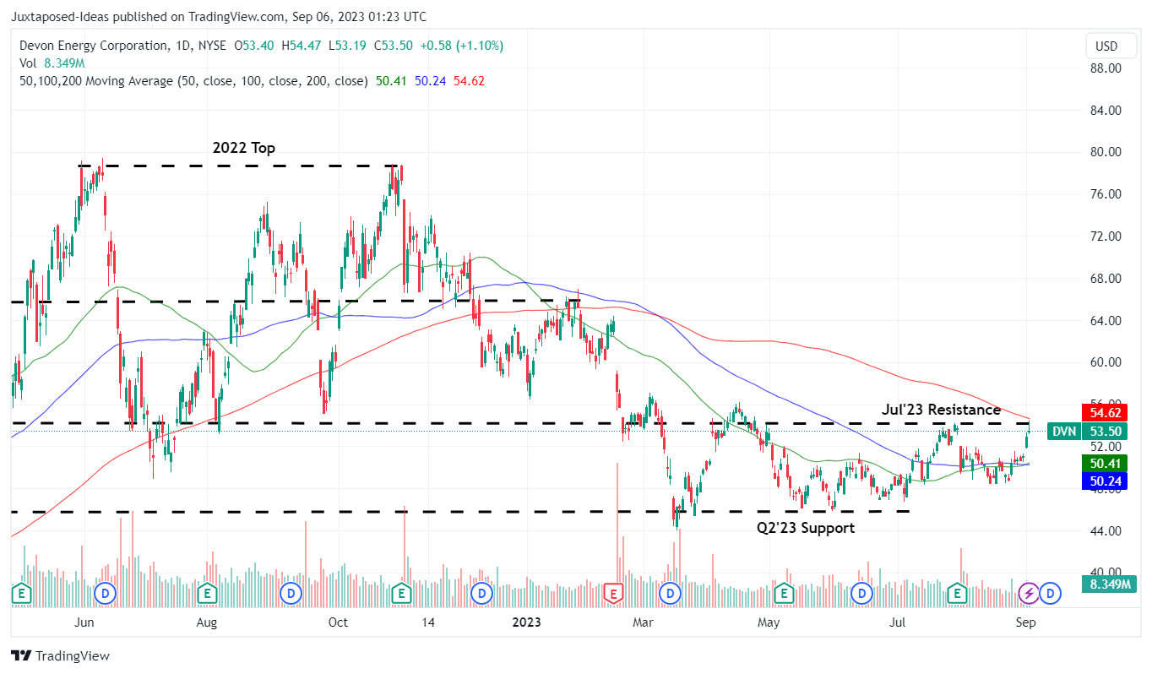Click the Q2'23 Support annotation

(806, 528)
